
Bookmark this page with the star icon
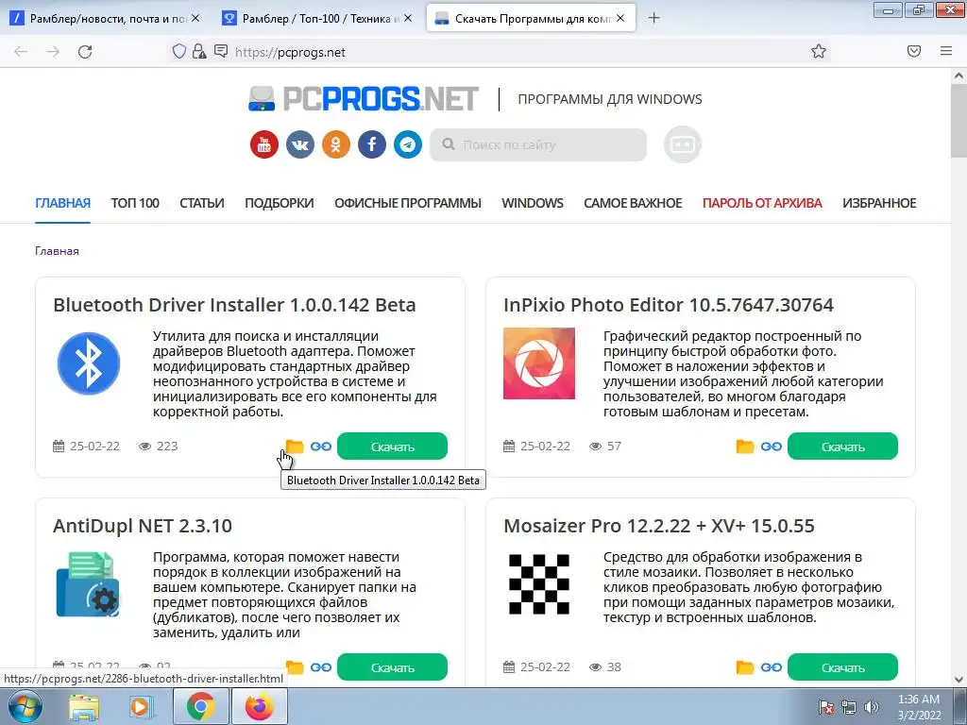point(819,52)
